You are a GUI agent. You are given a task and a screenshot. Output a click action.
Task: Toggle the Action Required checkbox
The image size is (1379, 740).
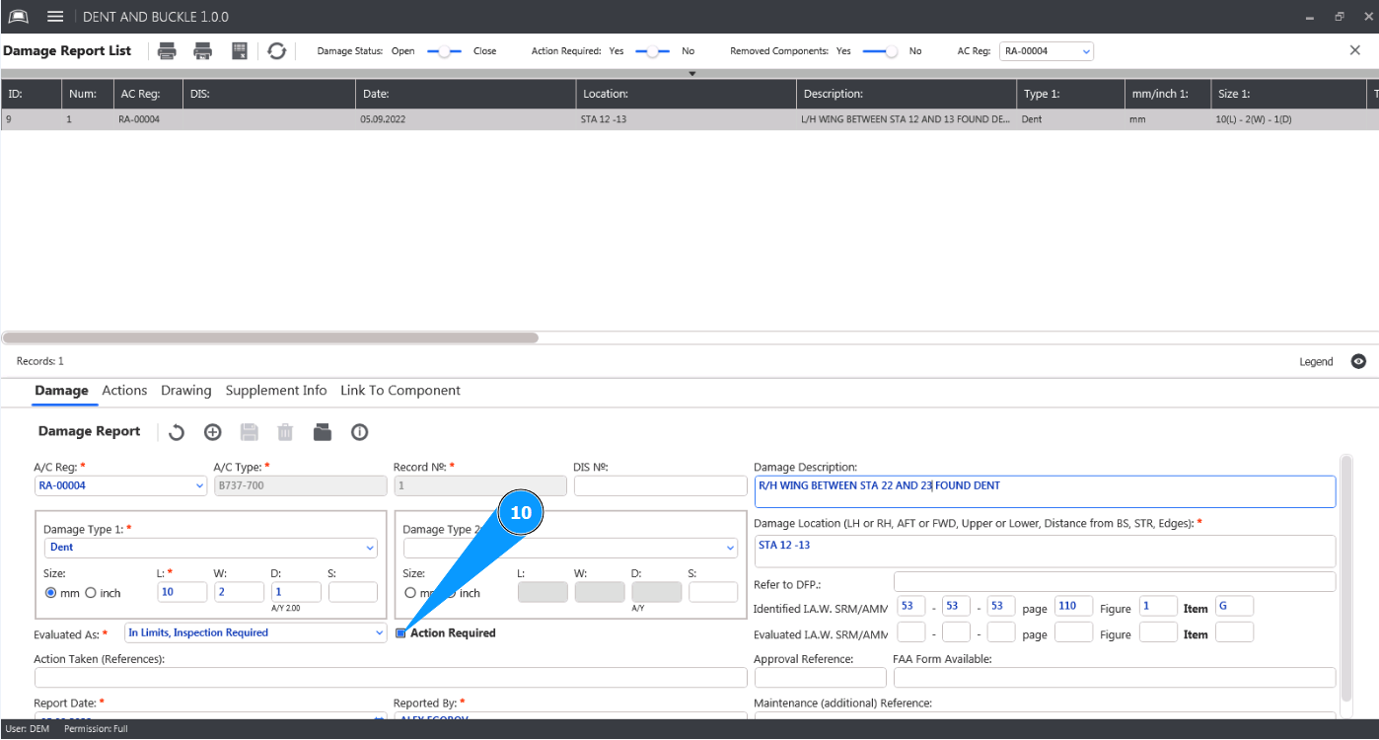(401, 633)
